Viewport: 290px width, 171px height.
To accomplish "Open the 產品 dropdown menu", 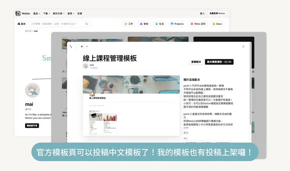I will pos(36,13).
